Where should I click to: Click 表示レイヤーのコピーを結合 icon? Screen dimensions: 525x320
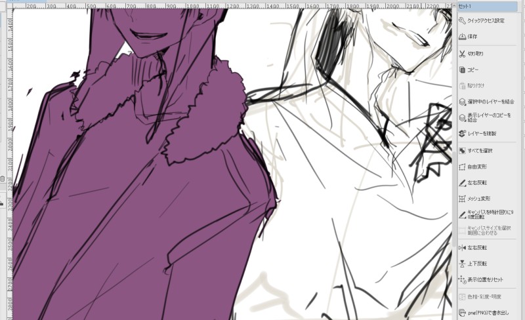click(462, 117)
